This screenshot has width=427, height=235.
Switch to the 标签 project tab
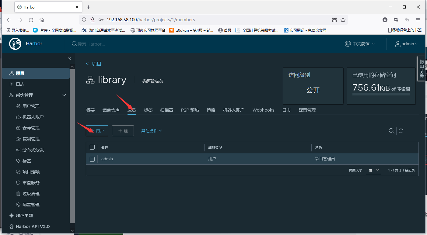148,110
